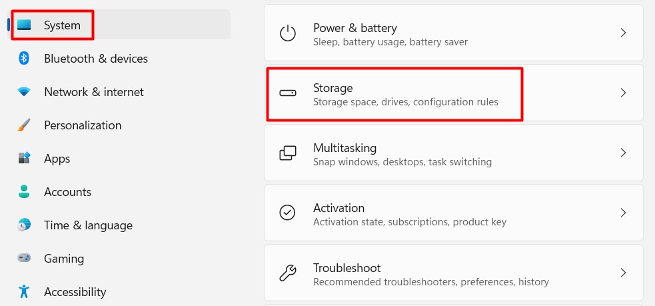
Task: Click the Personalization paintbrush icon
Action: click(x=24, y=125)
